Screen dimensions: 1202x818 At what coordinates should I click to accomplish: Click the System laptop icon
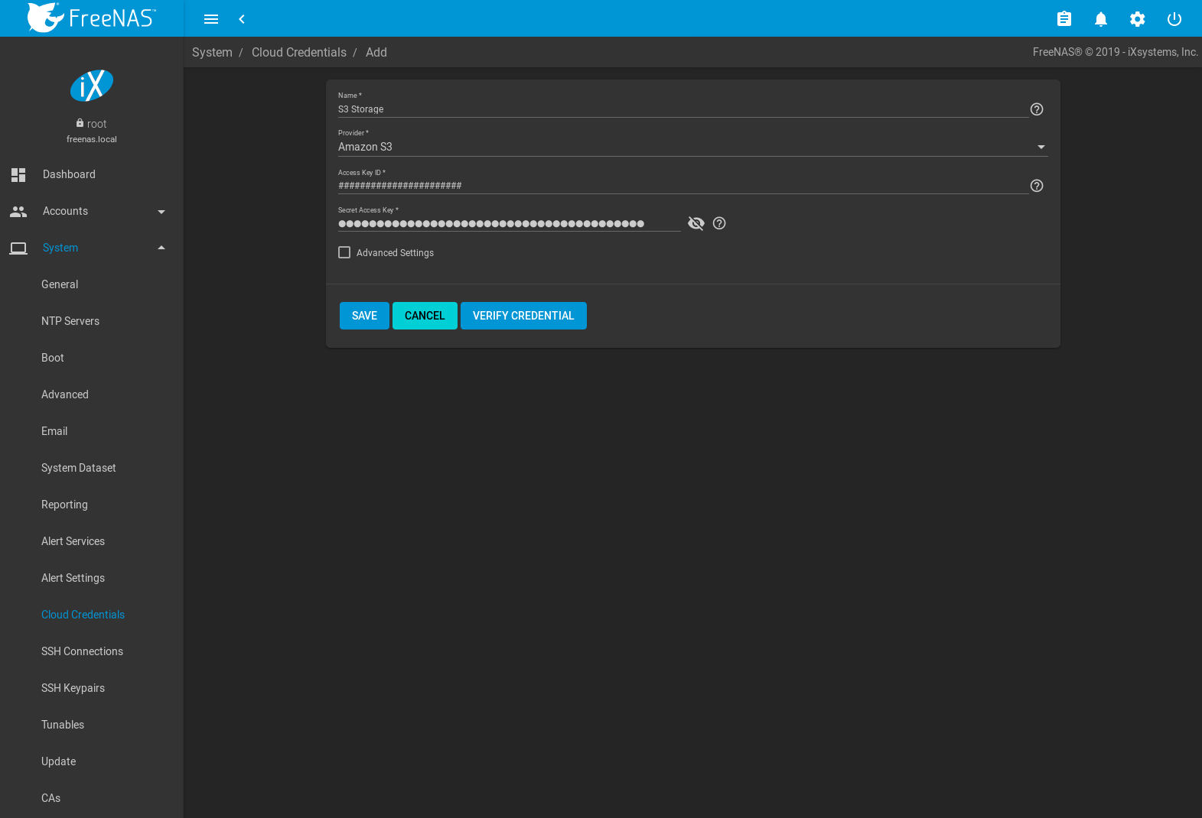coord(18,248)
